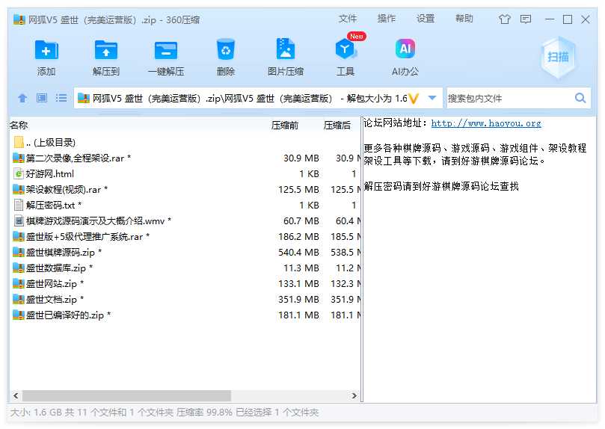Select 盛世版+5级代理推广系统.rar
This screenshot has width=605, height=429.
click(x=185, y=237)
